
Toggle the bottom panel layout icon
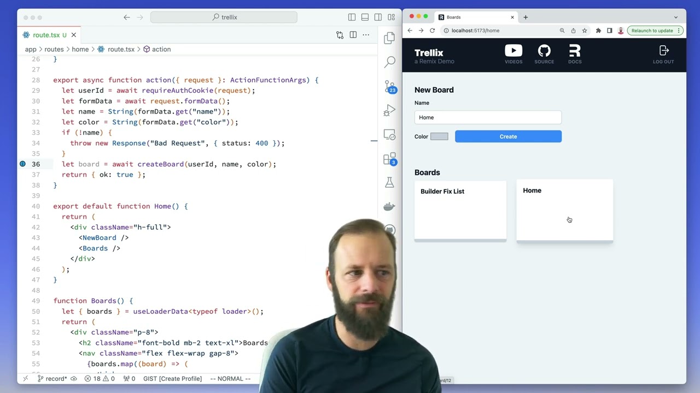pyautogui.click(x=365, y=17)
